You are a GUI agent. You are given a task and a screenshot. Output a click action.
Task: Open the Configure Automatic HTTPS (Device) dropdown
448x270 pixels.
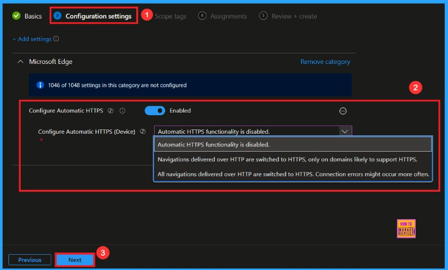click(x=253, y=131)
